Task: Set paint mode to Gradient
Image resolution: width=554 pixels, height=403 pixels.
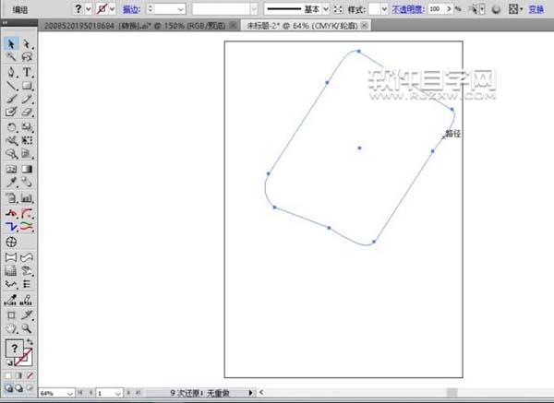Action: click(x=18, y=375)
